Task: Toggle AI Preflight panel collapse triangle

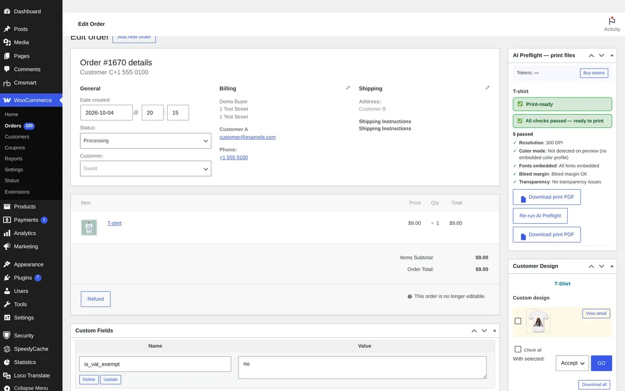Action: coord(612,55)
